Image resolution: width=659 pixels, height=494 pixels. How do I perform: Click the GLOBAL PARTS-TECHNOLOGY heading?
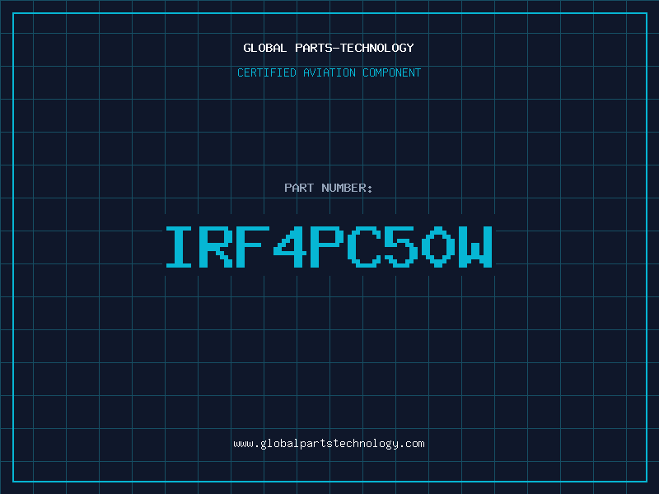click(329, 48)
